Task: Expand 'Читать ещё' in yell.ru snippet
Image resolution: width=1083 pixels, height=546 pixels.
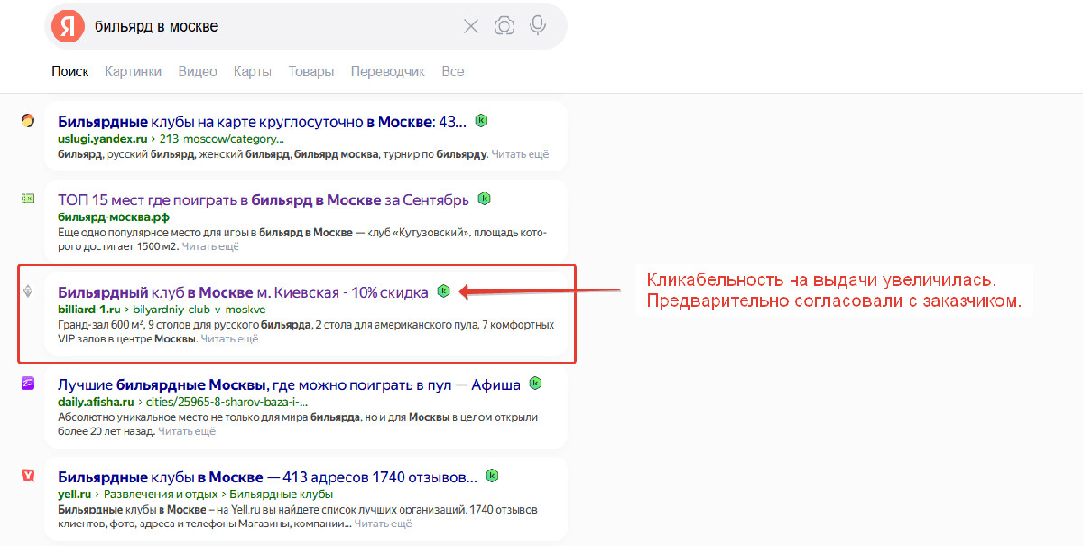Action: (383, 523)
